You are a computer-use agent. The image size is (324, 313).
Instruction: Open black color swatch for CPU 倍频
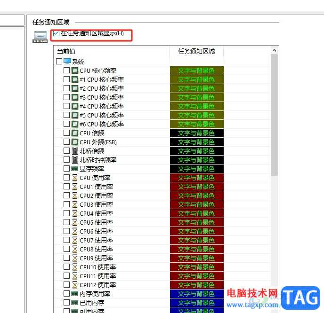[x=197, y=133]
